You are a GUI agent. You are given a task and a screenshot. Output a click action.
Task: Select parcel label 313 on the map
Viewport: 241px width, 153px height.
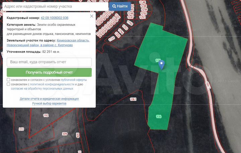[x=21, y=129]
